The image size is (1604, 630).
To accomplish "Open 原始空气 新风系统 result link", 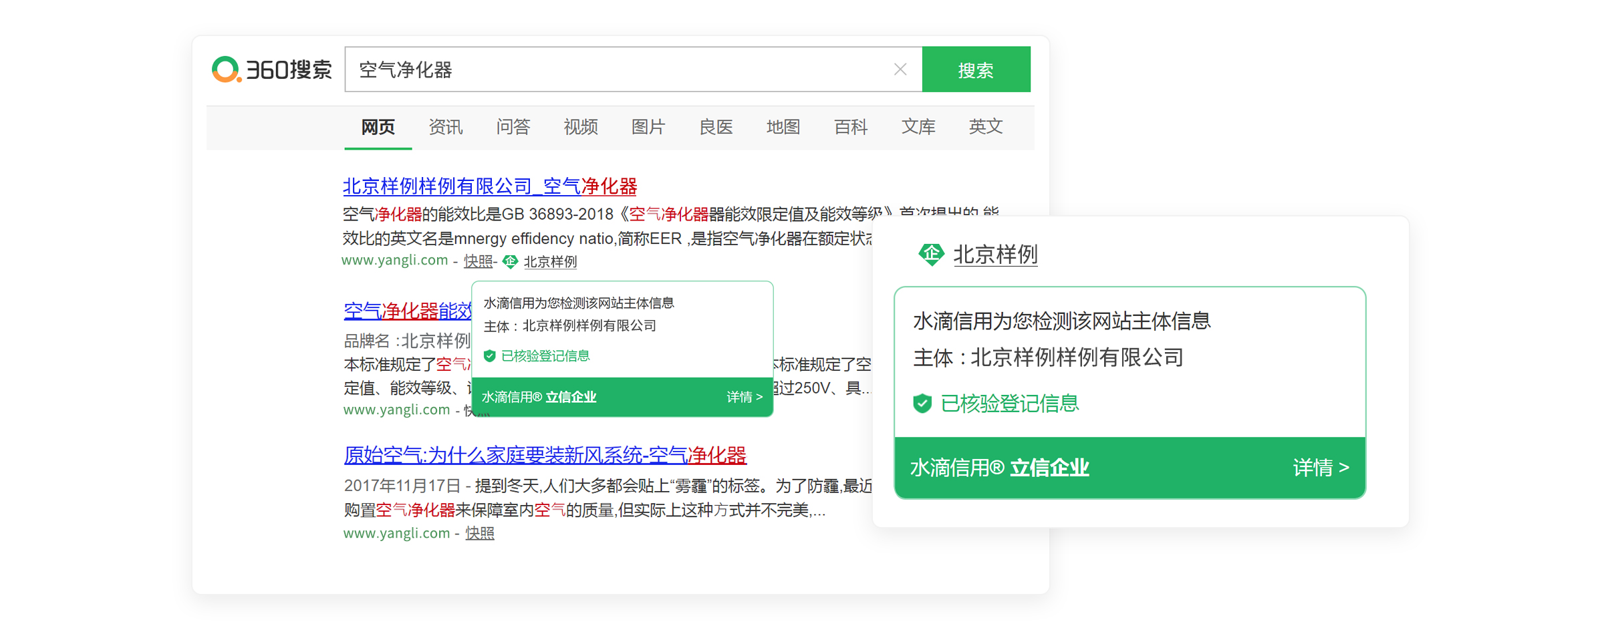I will tap(545, 456).
